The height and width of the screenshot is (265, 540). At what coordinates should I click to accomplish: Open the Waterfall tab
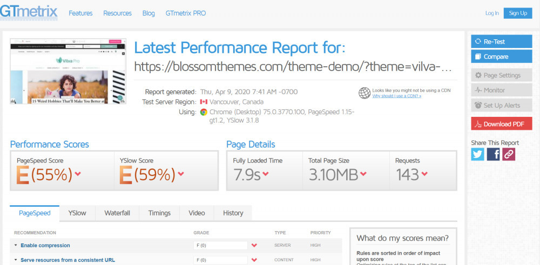click(x=117, y=213)
